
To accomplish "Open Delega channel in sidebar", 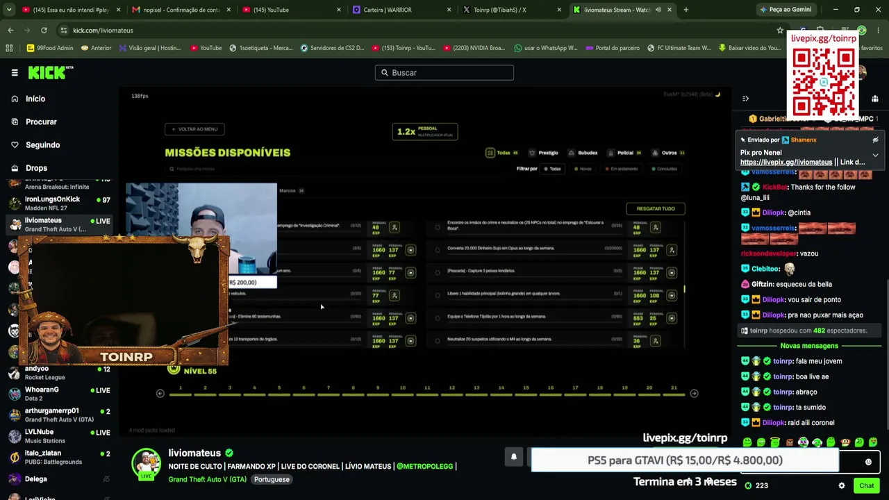I will coord(59,478).
